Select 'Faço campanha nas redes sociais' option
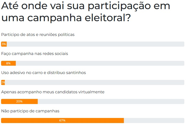Viewport: 187px width, 126px height. click(35, 54)
